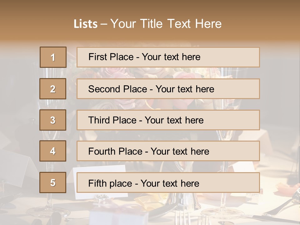The width and height of the screenshot is (300, 225).
Task: Click 'Your text here' in the first bar
Action: coord(171,57)
